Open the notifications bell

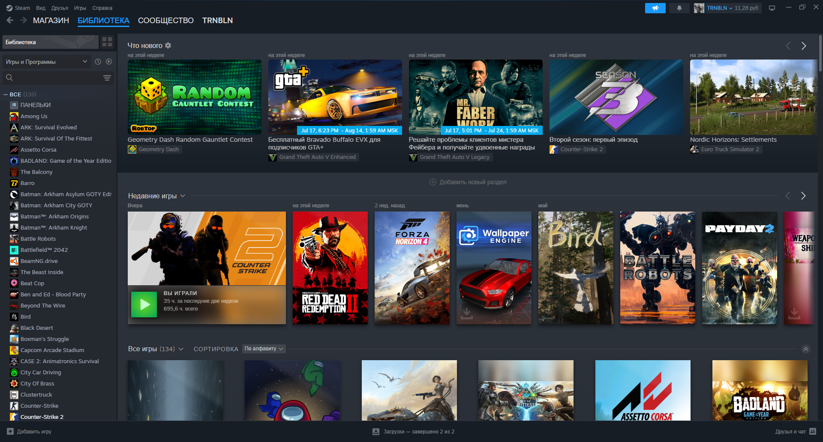click(x=679, y=8)
